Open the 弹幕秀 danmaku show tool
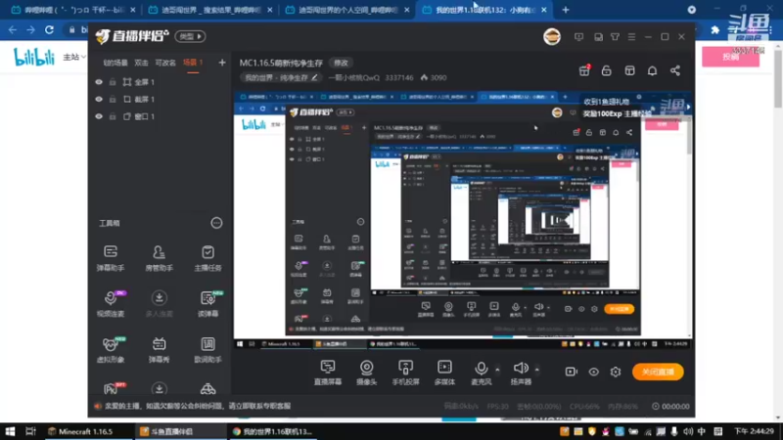 159,349
